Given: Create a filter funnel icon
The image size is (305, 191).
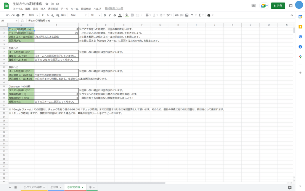Looking at the screenshot, I should pyautogui.click(x=192, y=15).
